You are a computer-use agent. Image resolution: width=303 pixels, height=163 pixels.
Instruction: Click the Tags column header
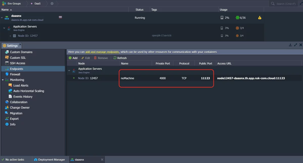point(154,10)
